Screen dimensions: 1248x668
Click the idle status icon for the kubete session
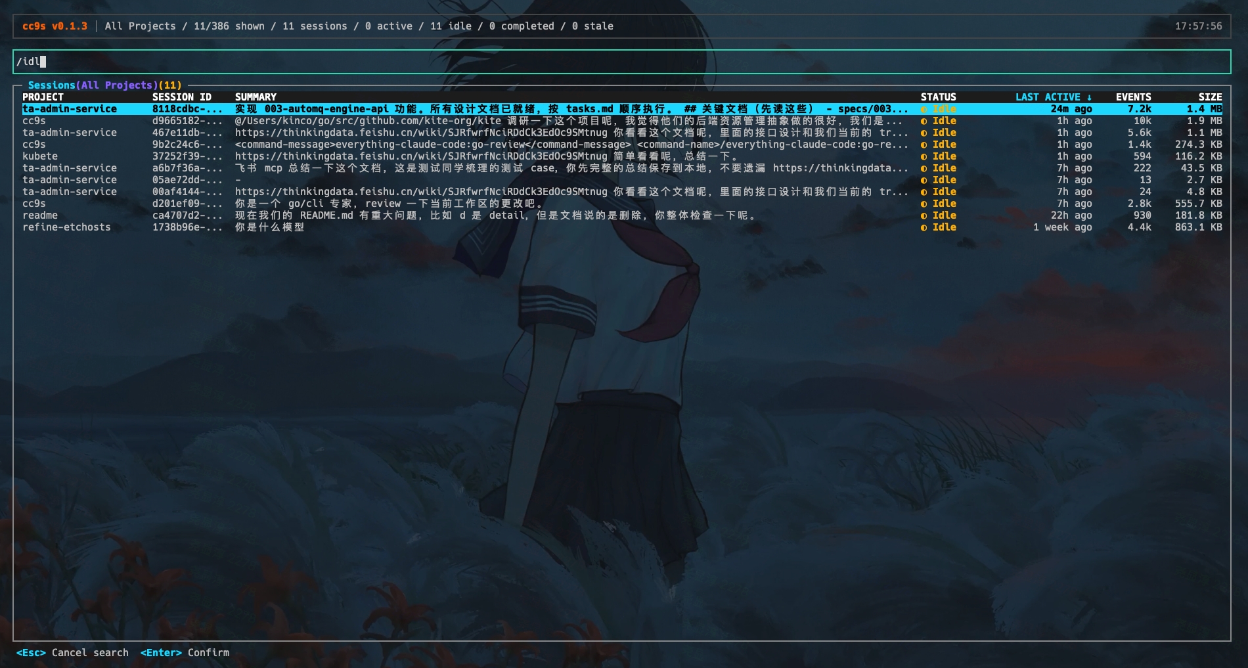click(x=926, y=156)
